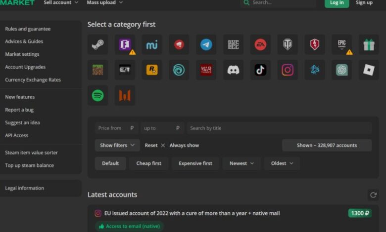Click the Sign up link
The height and width of the screenshot is (232, 386).
click(364, 2)
